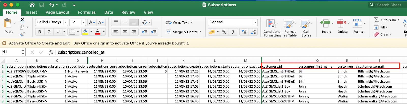Click the Increase Font Size icon
407x104 pixels.
tap(92, 22)
